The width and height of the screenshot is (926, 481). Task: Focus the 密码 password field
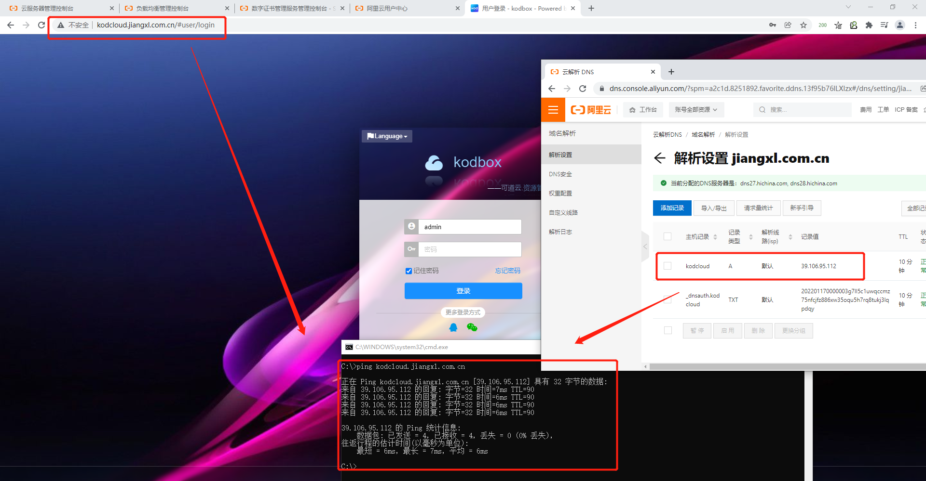470,249
